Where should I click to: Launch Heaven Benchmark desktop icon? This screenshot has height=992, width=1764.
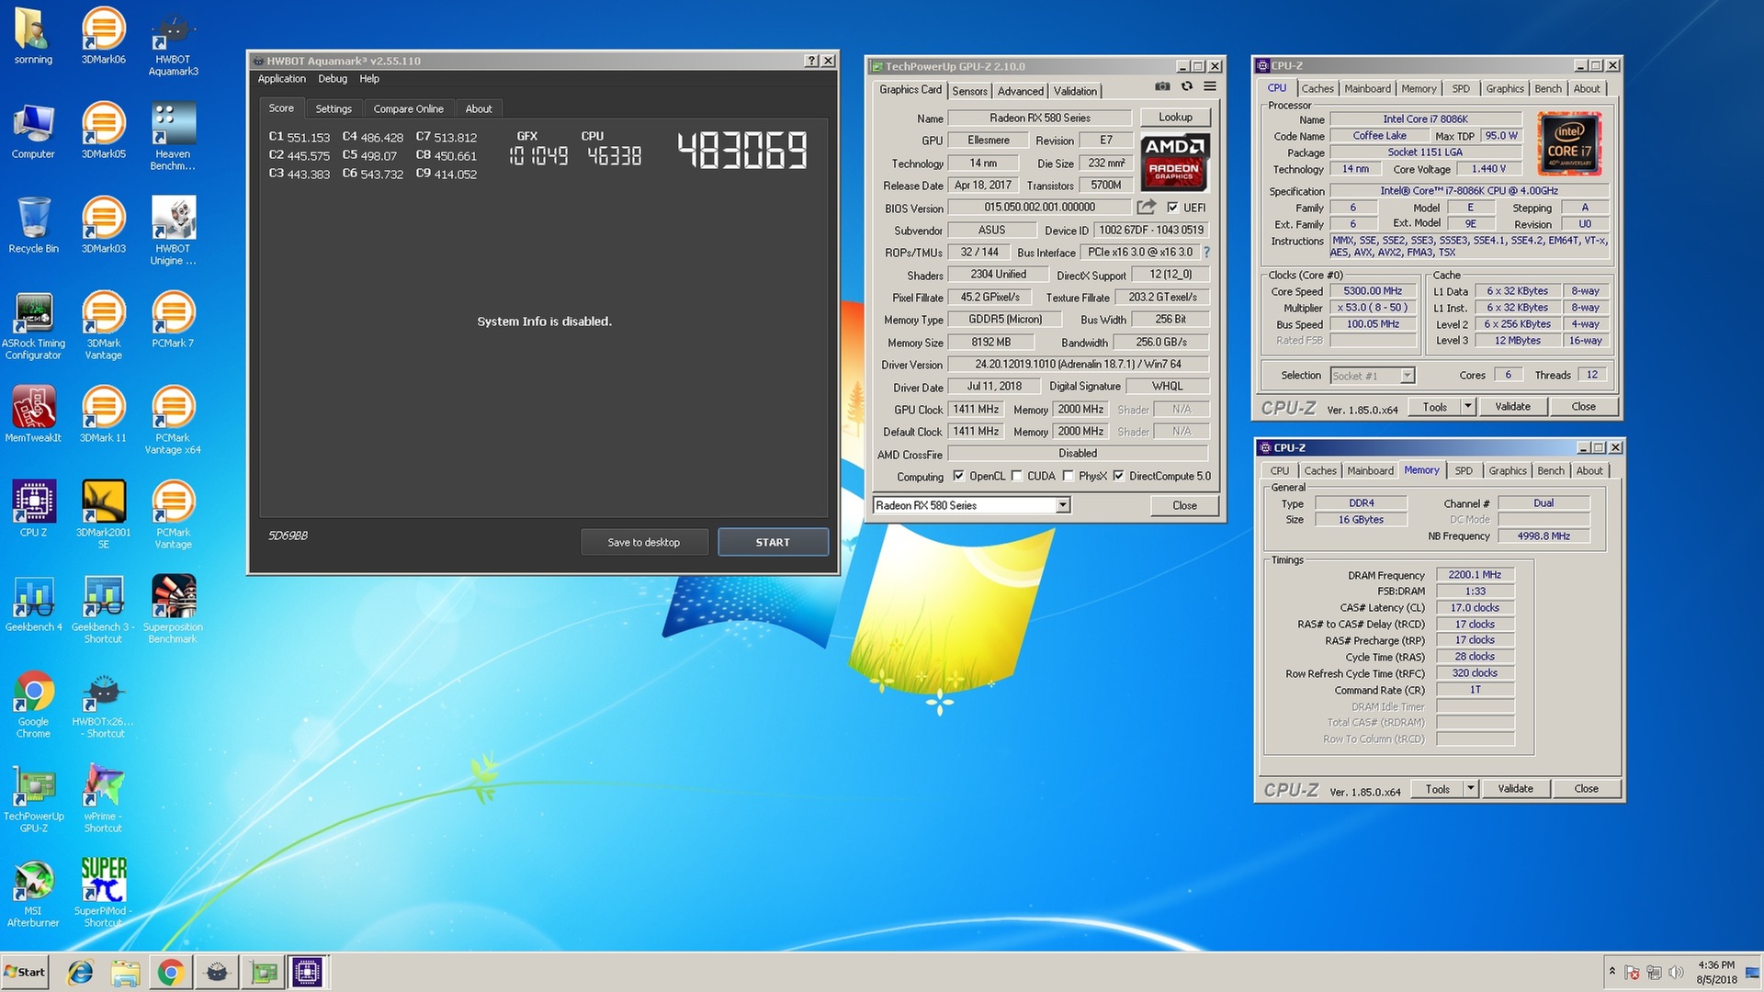tap(173, 137)
